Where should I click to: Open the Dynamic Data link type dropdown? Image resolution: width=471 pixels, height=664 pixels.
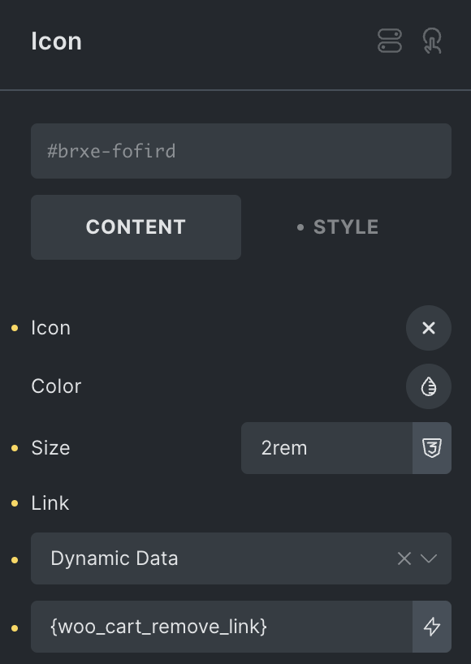click(241, 558)
